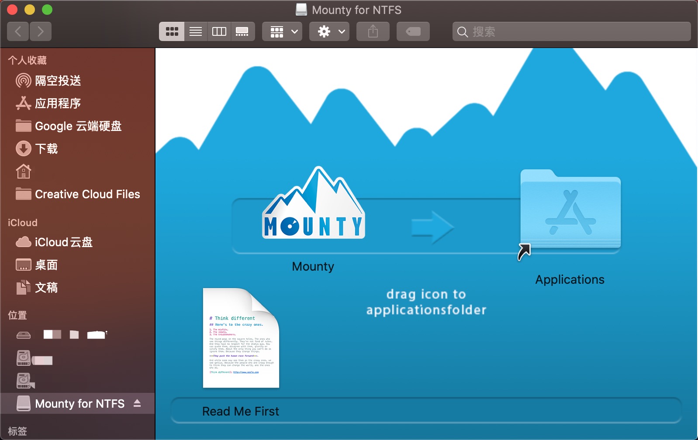
Task: Click the 标签 sidebar section header
Action: [17, 431]
